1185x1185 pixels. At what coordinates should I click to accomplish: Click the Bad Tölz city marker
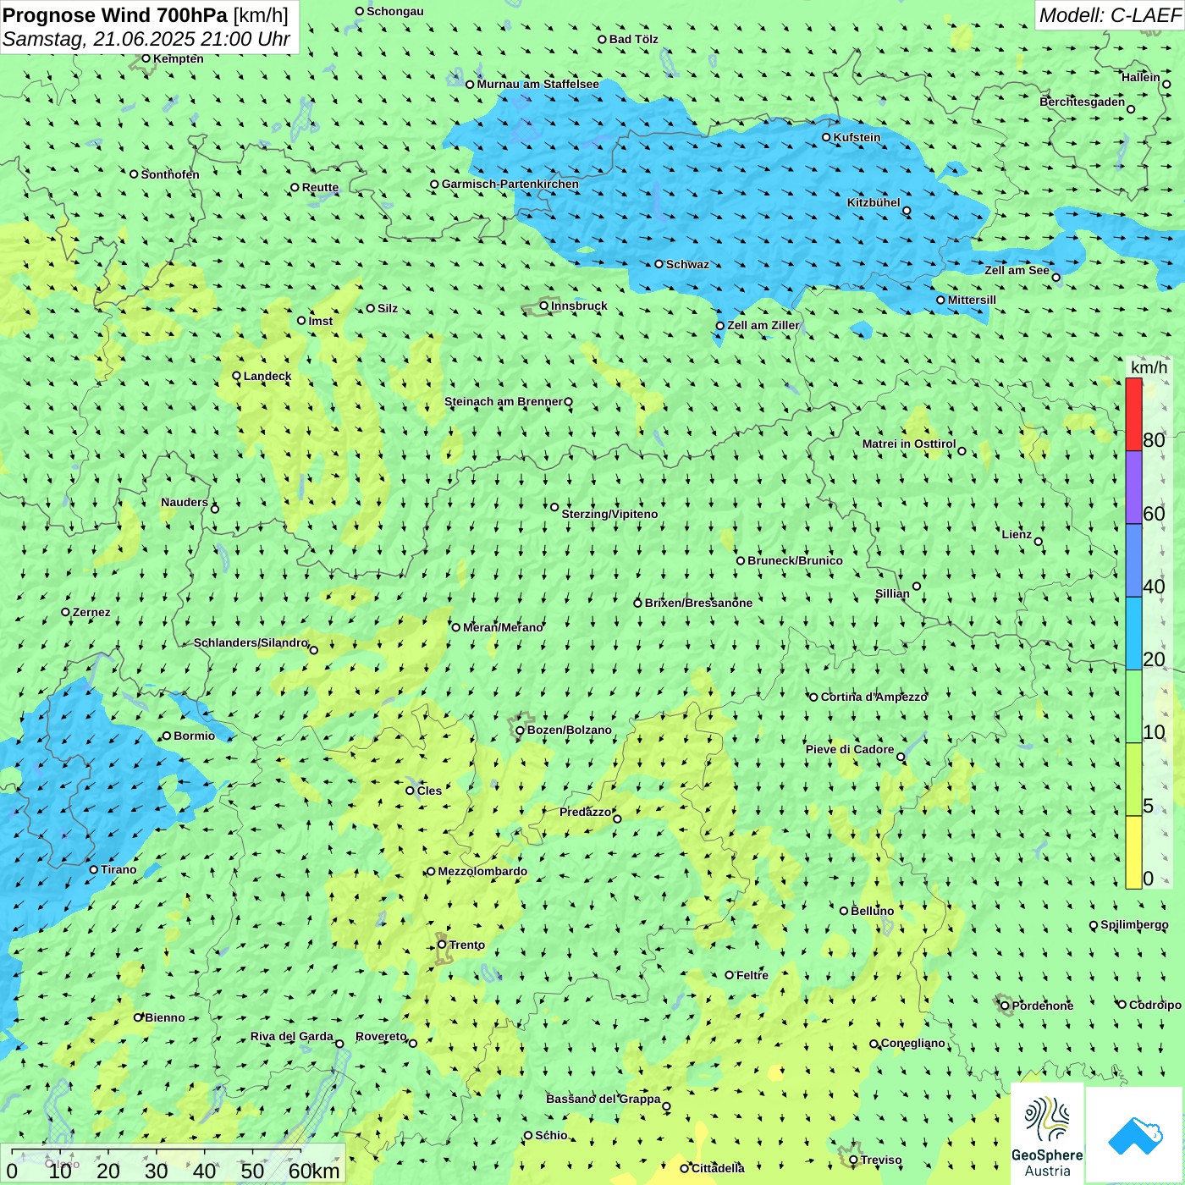(x=603, y=39)
